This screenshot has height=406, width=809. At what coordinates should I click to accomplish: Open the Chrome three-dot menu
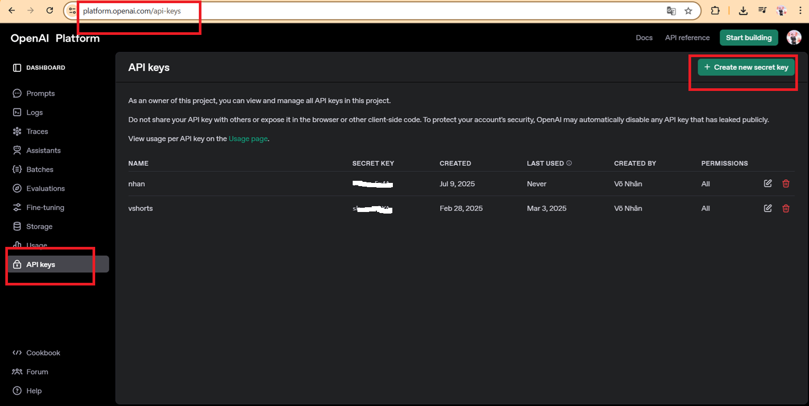point(800,11)
